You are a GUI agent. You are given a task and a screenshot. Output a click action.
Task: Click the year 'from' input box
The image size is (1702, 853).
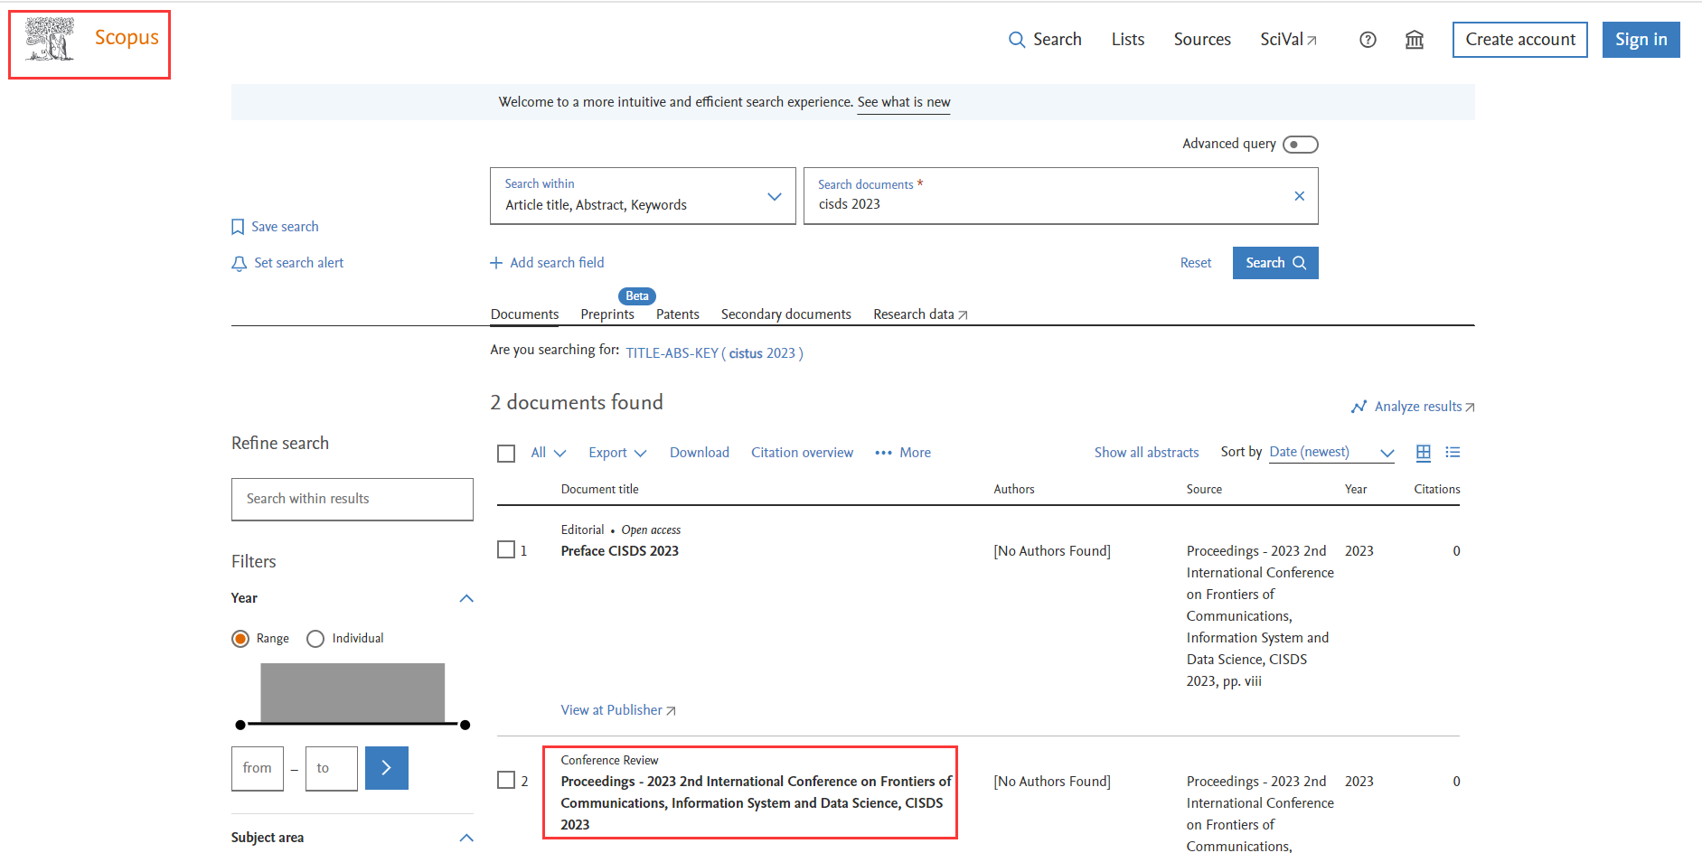tap(258, 769)
